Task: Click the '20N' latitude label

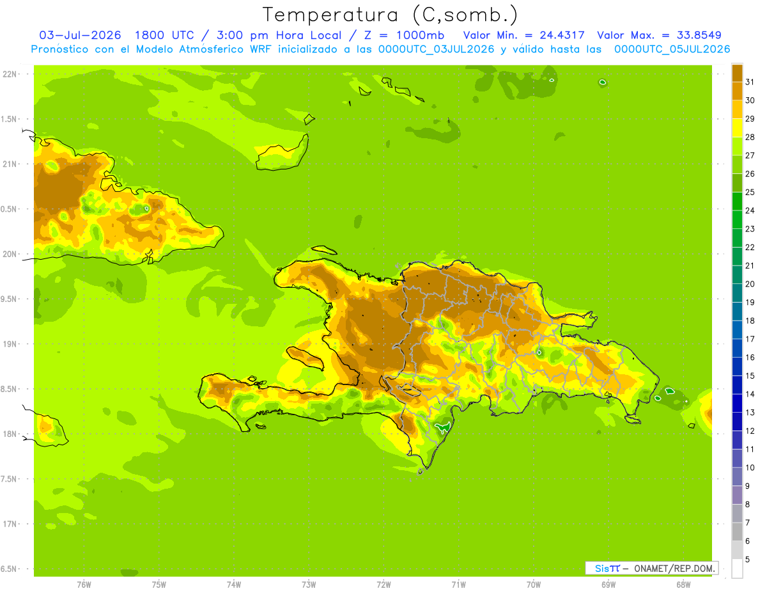Action: click(10, 254)
